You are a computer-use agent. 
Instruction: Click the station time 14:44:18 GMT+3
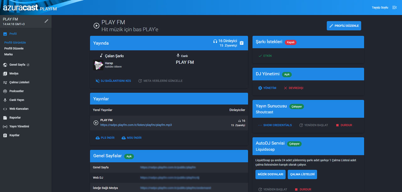14,24
